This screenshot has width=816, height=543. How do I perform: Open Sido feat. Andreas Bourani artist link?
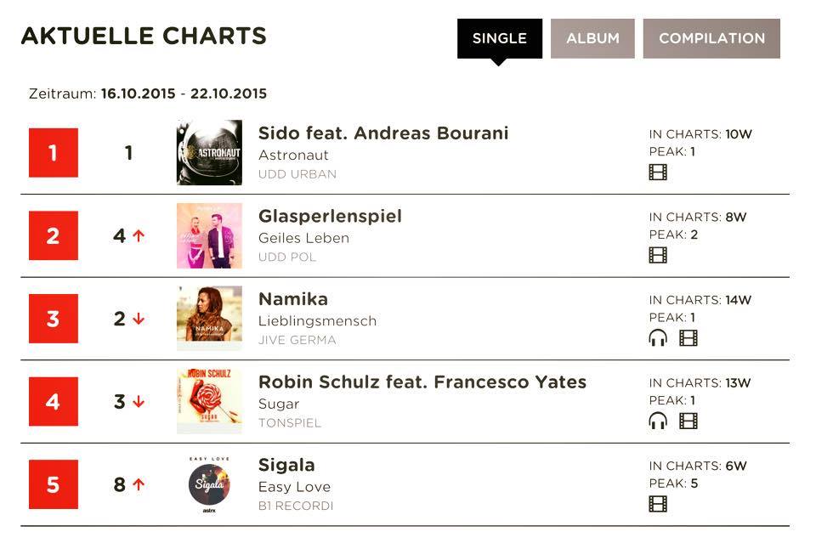(383, 133)
